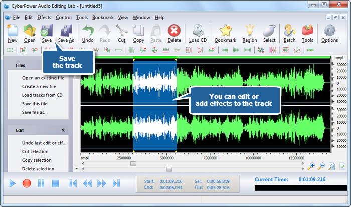The height and width of the screenshot is (207, 351).
Task: Click 'Delete selection' in Edit panel
Action: click(38, 169)
